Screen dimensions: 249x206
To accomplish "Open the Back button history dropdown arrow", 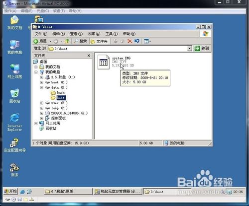I will (50, 41).
